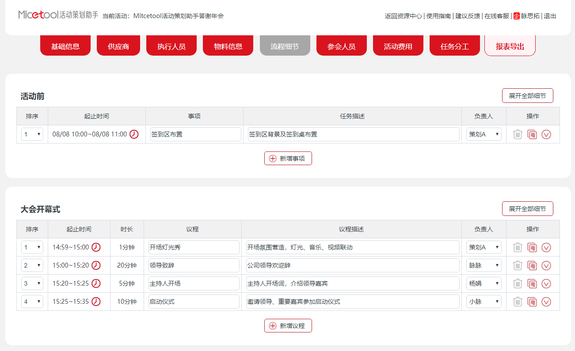Click trash icon for 启动仪式 row
Image resolution: width=575 pixels, height=351 pixels.
518,302
